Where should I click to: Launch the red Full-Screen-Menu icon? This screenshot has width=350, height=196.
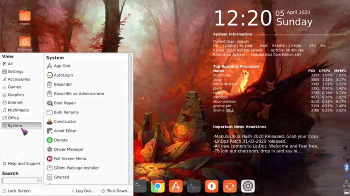point(50,159)
